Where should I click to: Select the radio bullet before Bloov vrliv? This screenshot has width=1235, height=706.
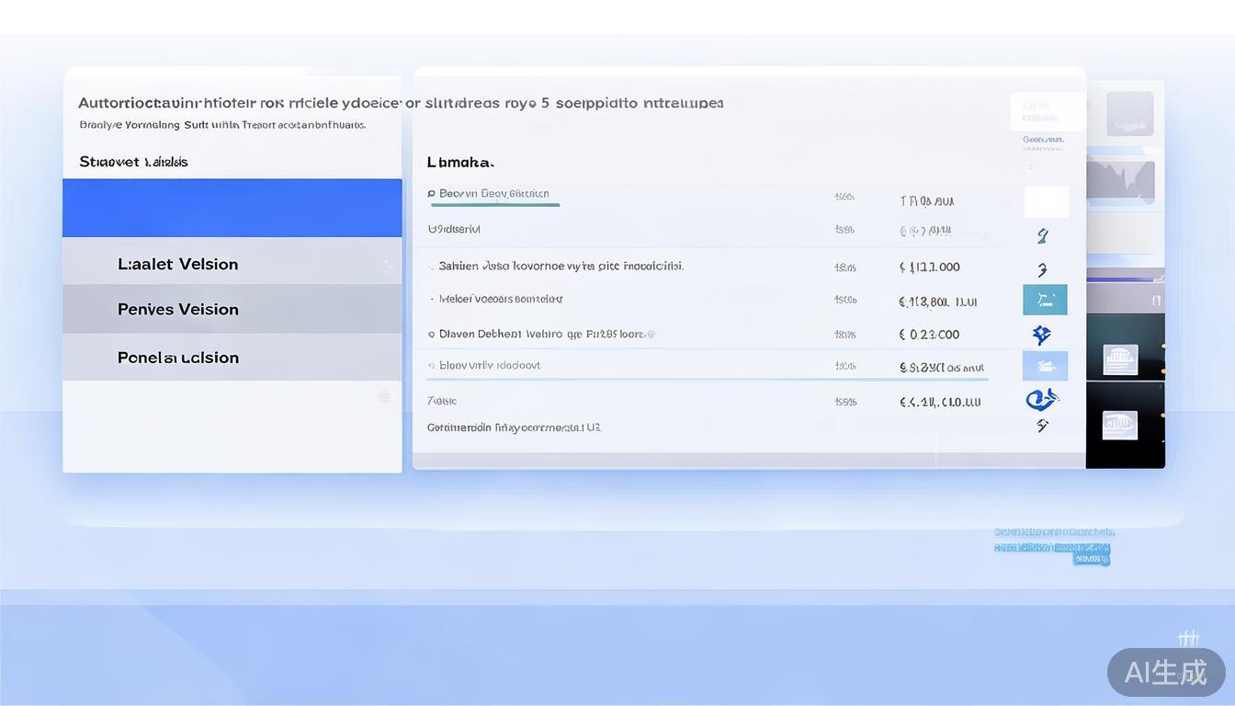click(431, 366)
